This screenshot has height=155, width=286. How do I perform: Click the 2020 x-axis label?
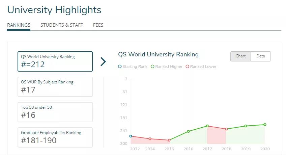[x=265, y=149]
